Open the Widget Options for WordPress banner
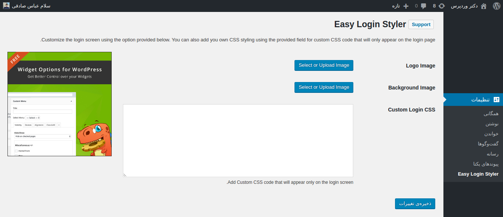Screen dimensions: 503x217 tap(60, 104)
